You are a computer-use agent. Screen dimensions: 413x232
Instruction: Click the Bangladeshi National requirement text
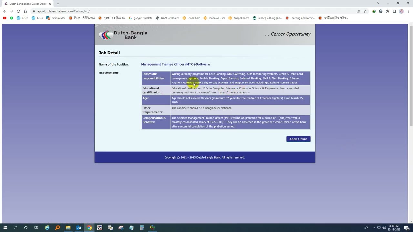201,108
